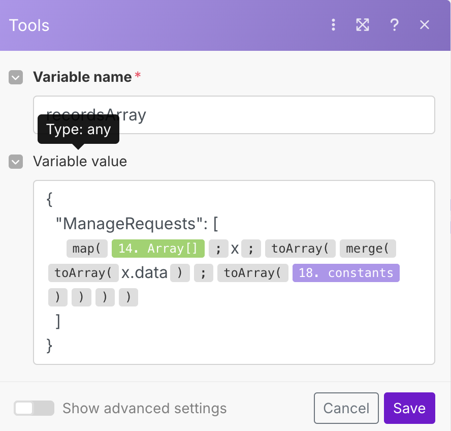Click the merge( function token
This screenshot has height=431, width=451.
[x=367, y=249]
